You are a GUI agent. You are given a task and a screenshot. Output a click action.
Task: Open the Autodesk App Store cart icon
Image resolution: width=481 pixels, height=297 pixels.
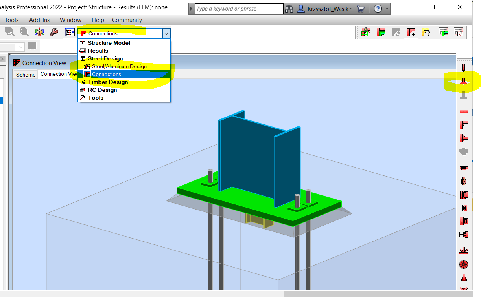pyautogui.click(x=361, y=9)
